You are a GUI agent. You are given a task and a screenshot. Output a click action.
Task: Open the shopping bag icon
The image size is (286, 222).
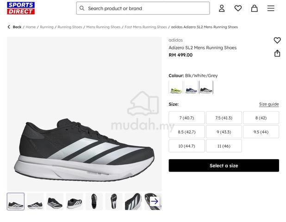click(x=254, y=8)
